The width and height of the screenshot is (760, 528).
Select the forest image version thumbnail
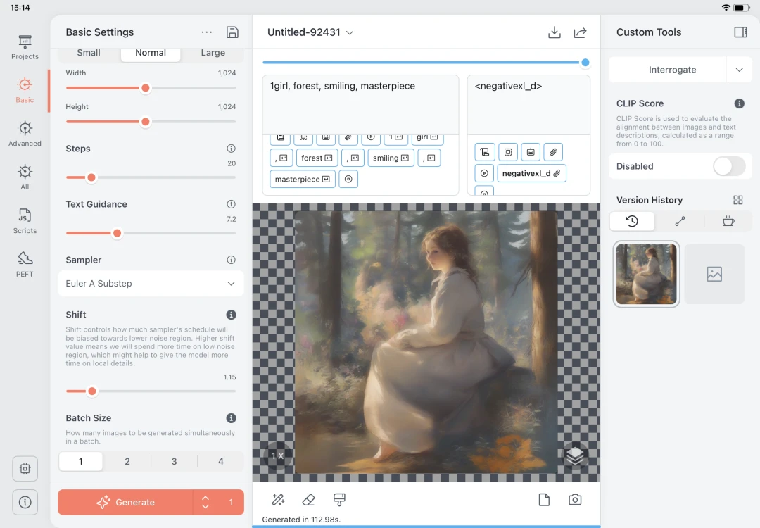(647, 275)
